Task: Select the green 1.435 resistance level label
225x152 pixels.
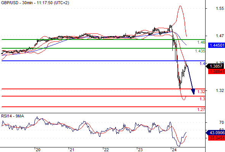Action: (x=200, y=51)
